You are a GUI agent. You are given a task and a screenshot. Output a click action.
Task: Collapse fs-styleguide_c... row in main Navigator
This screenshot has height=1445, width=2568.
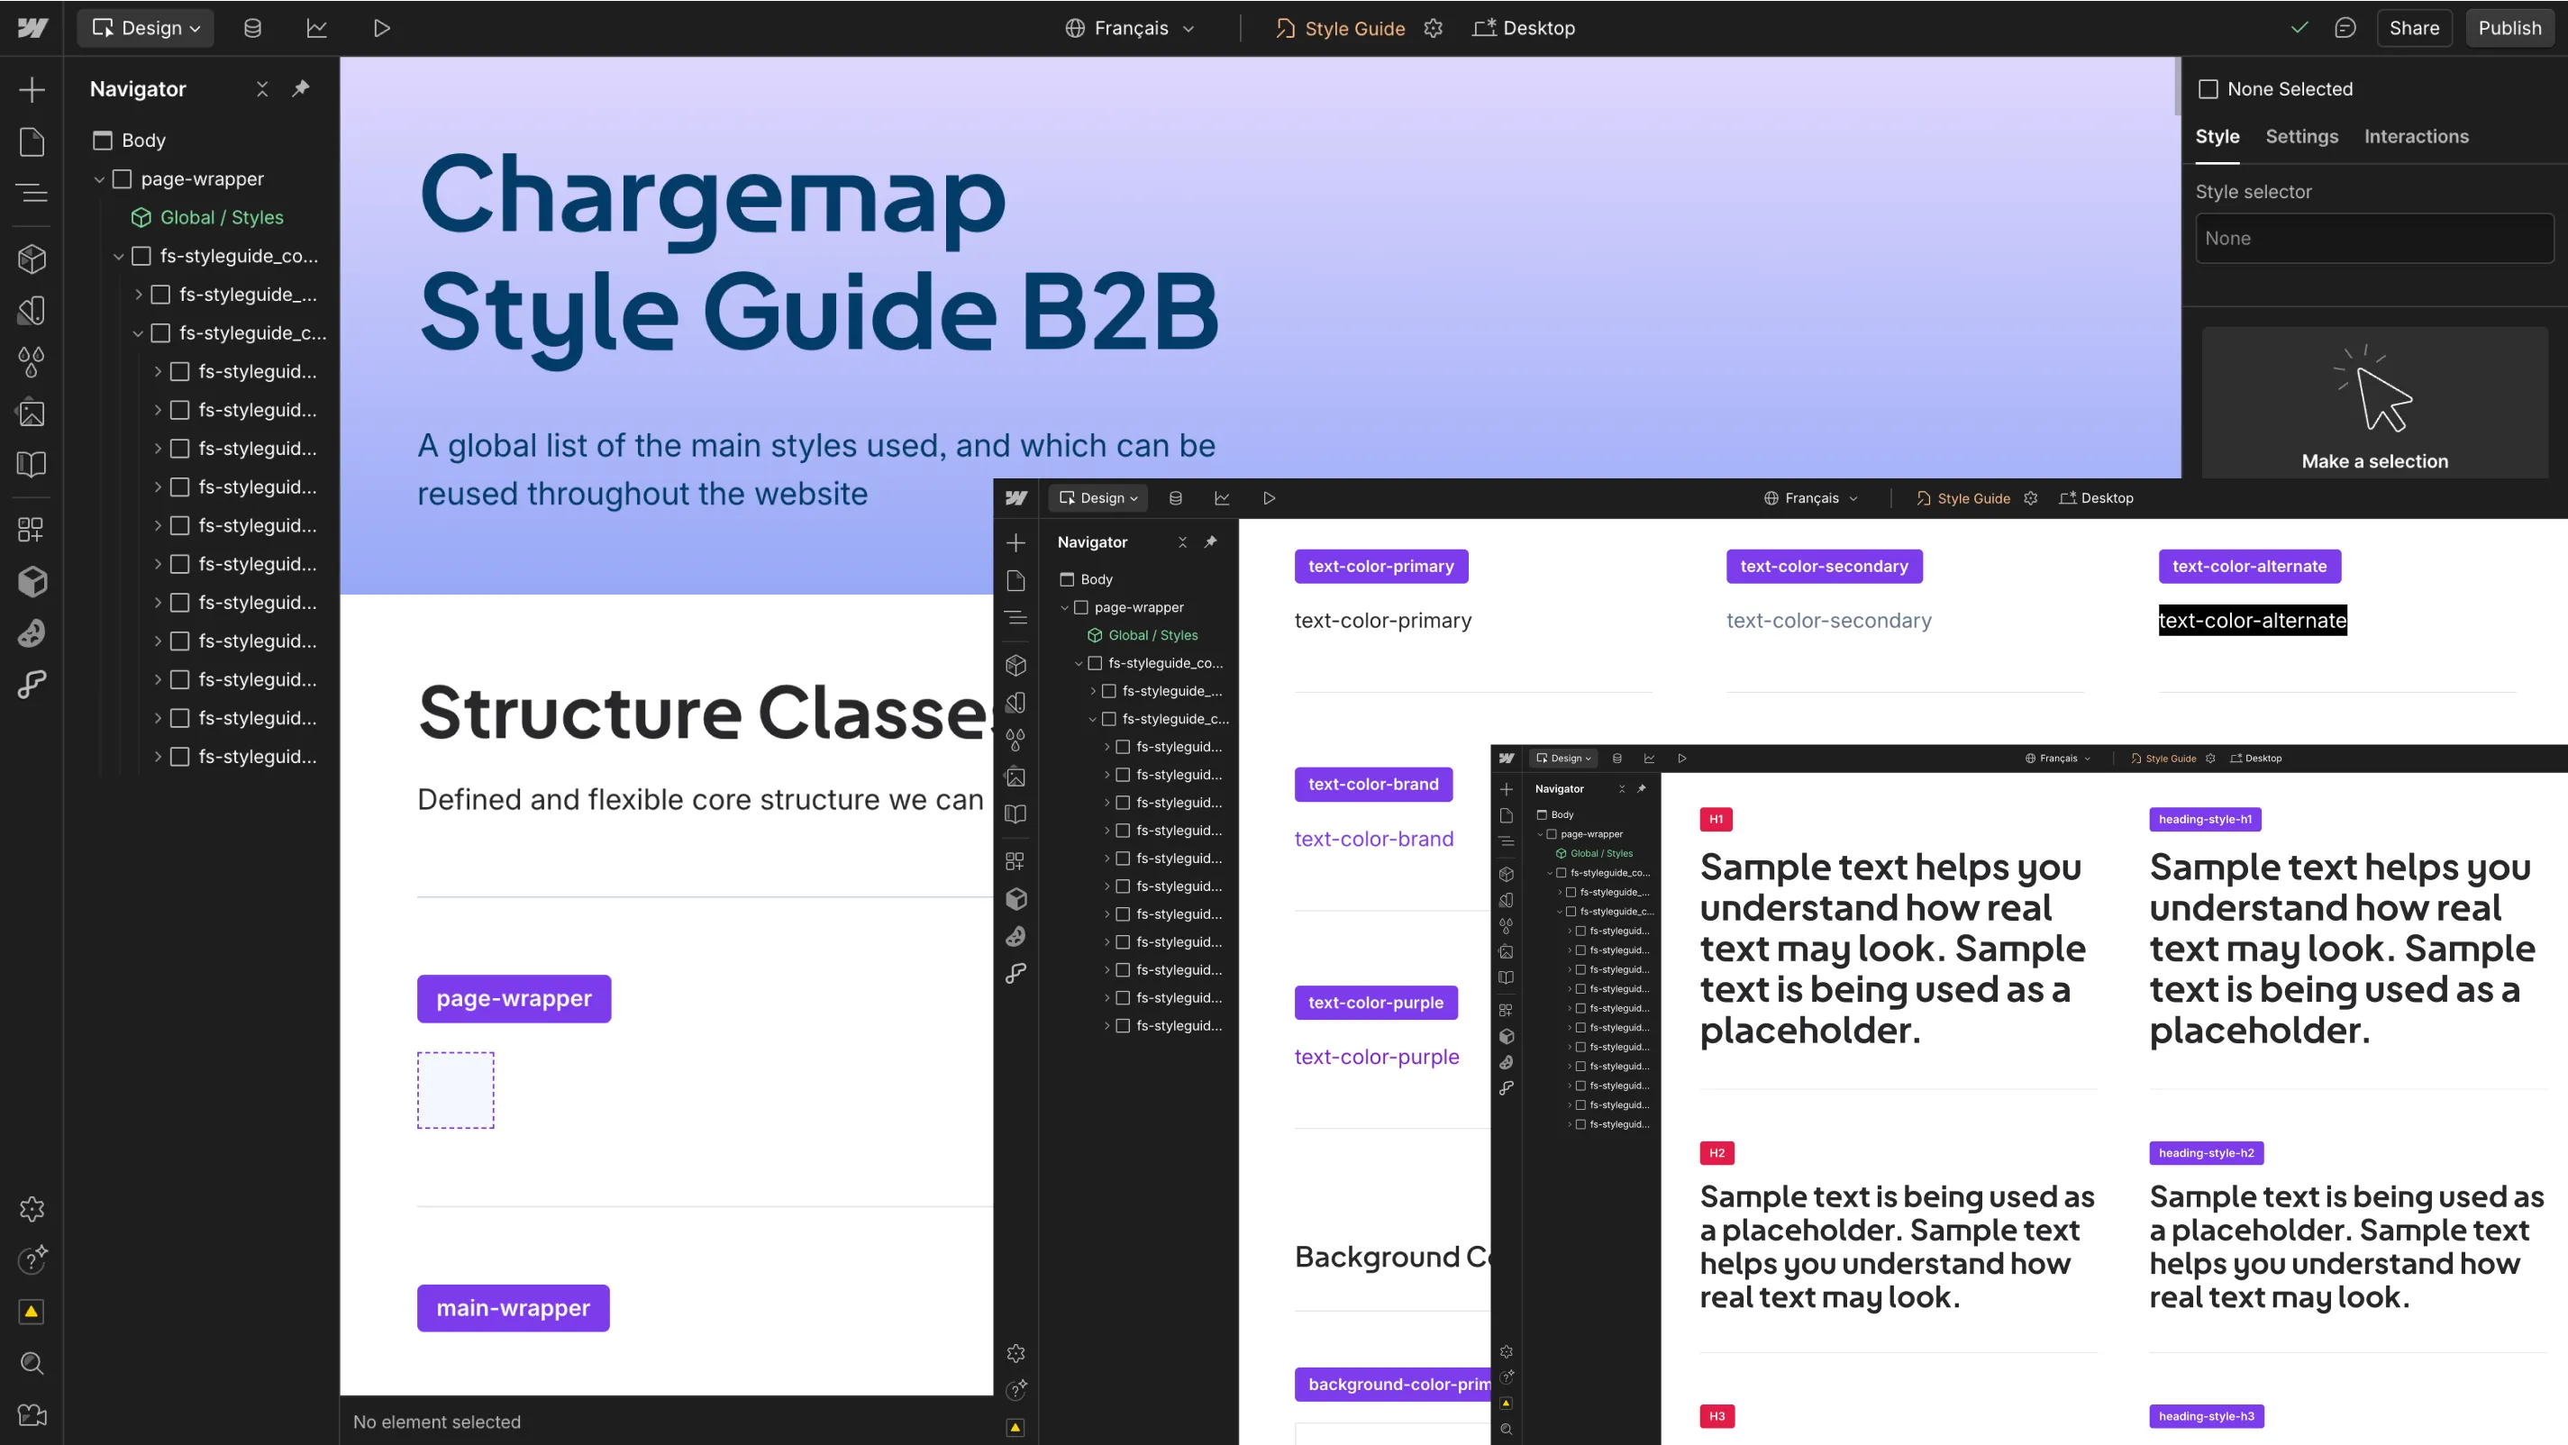coord(138,332)
